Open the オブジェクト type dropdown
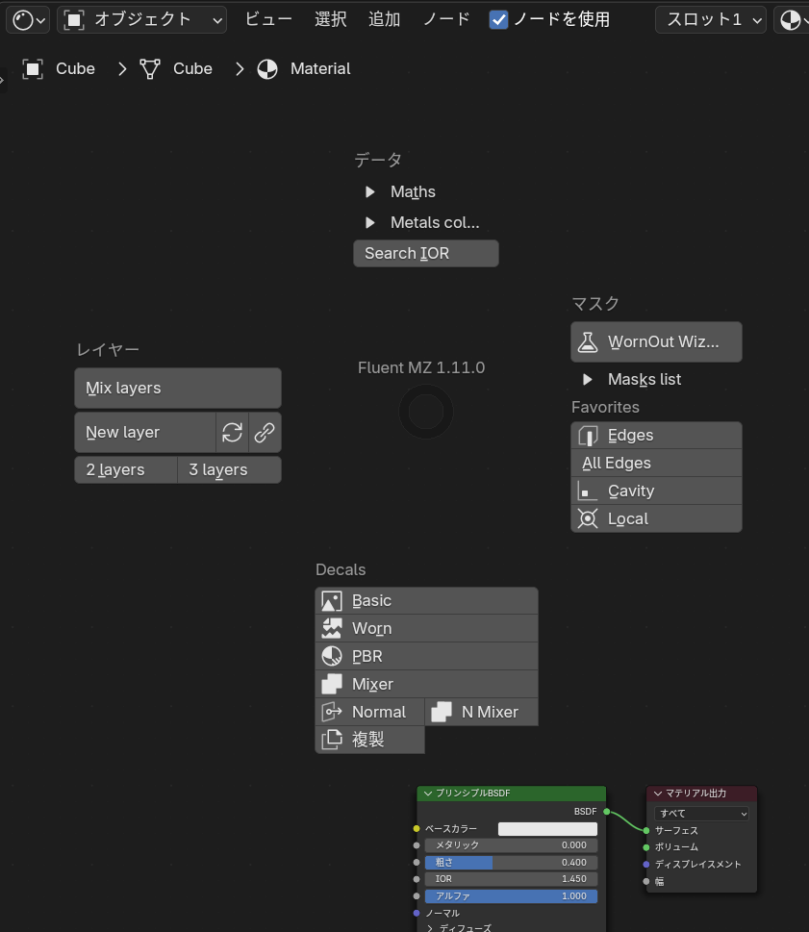 (141, 19)
